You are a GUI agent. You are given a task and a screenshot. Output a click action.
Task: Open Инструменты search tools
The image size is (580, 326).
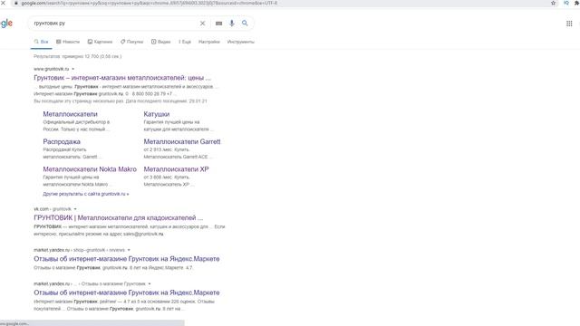(241, 42)
